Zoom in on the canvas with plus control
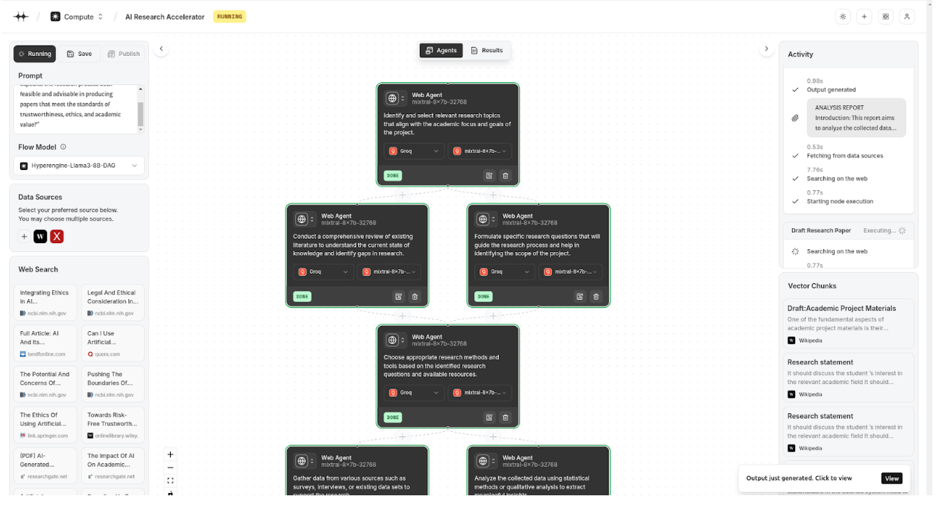 point(170,454)
